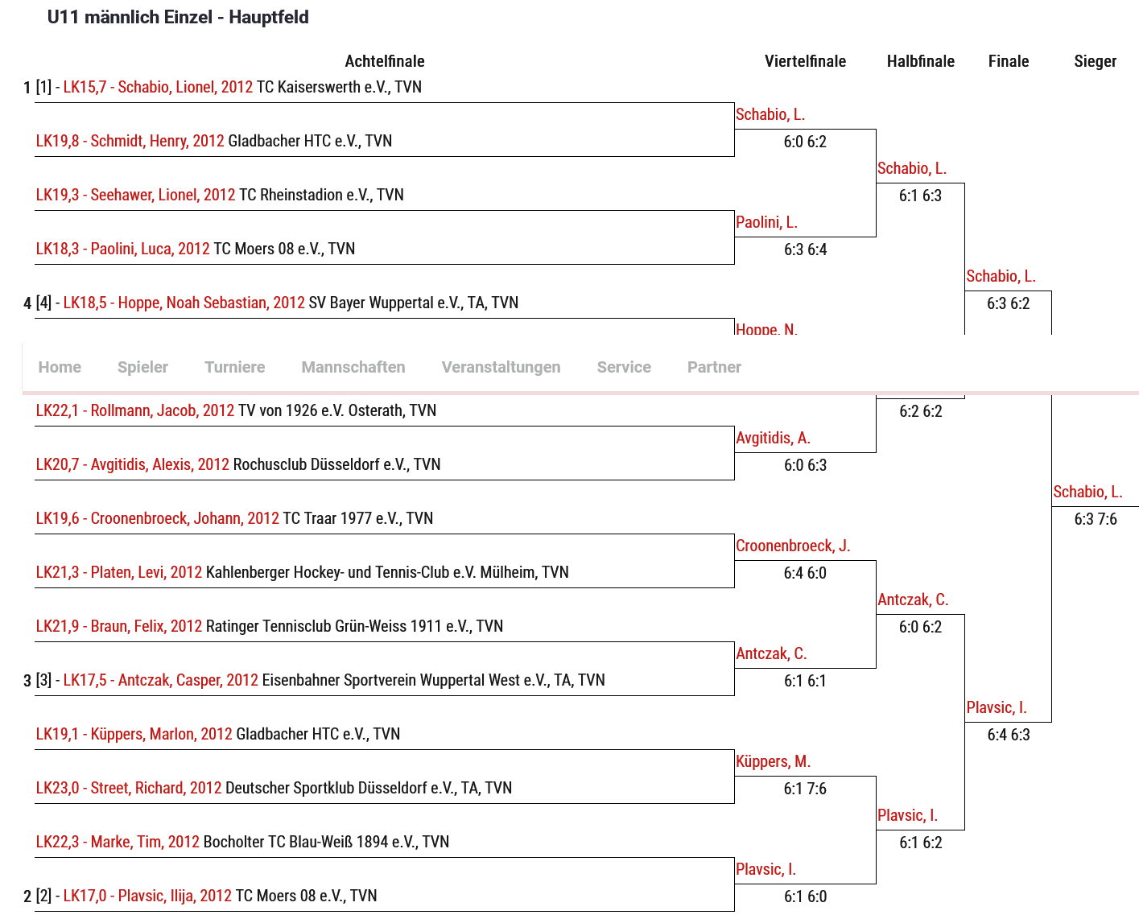Open Seehawer, Lionel player profile
This screenshot has width=1139, height=919.
135,195
